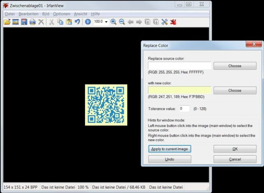
Task: Open the slideshow icon in toolbar
Action: click(x=16, y=22)
